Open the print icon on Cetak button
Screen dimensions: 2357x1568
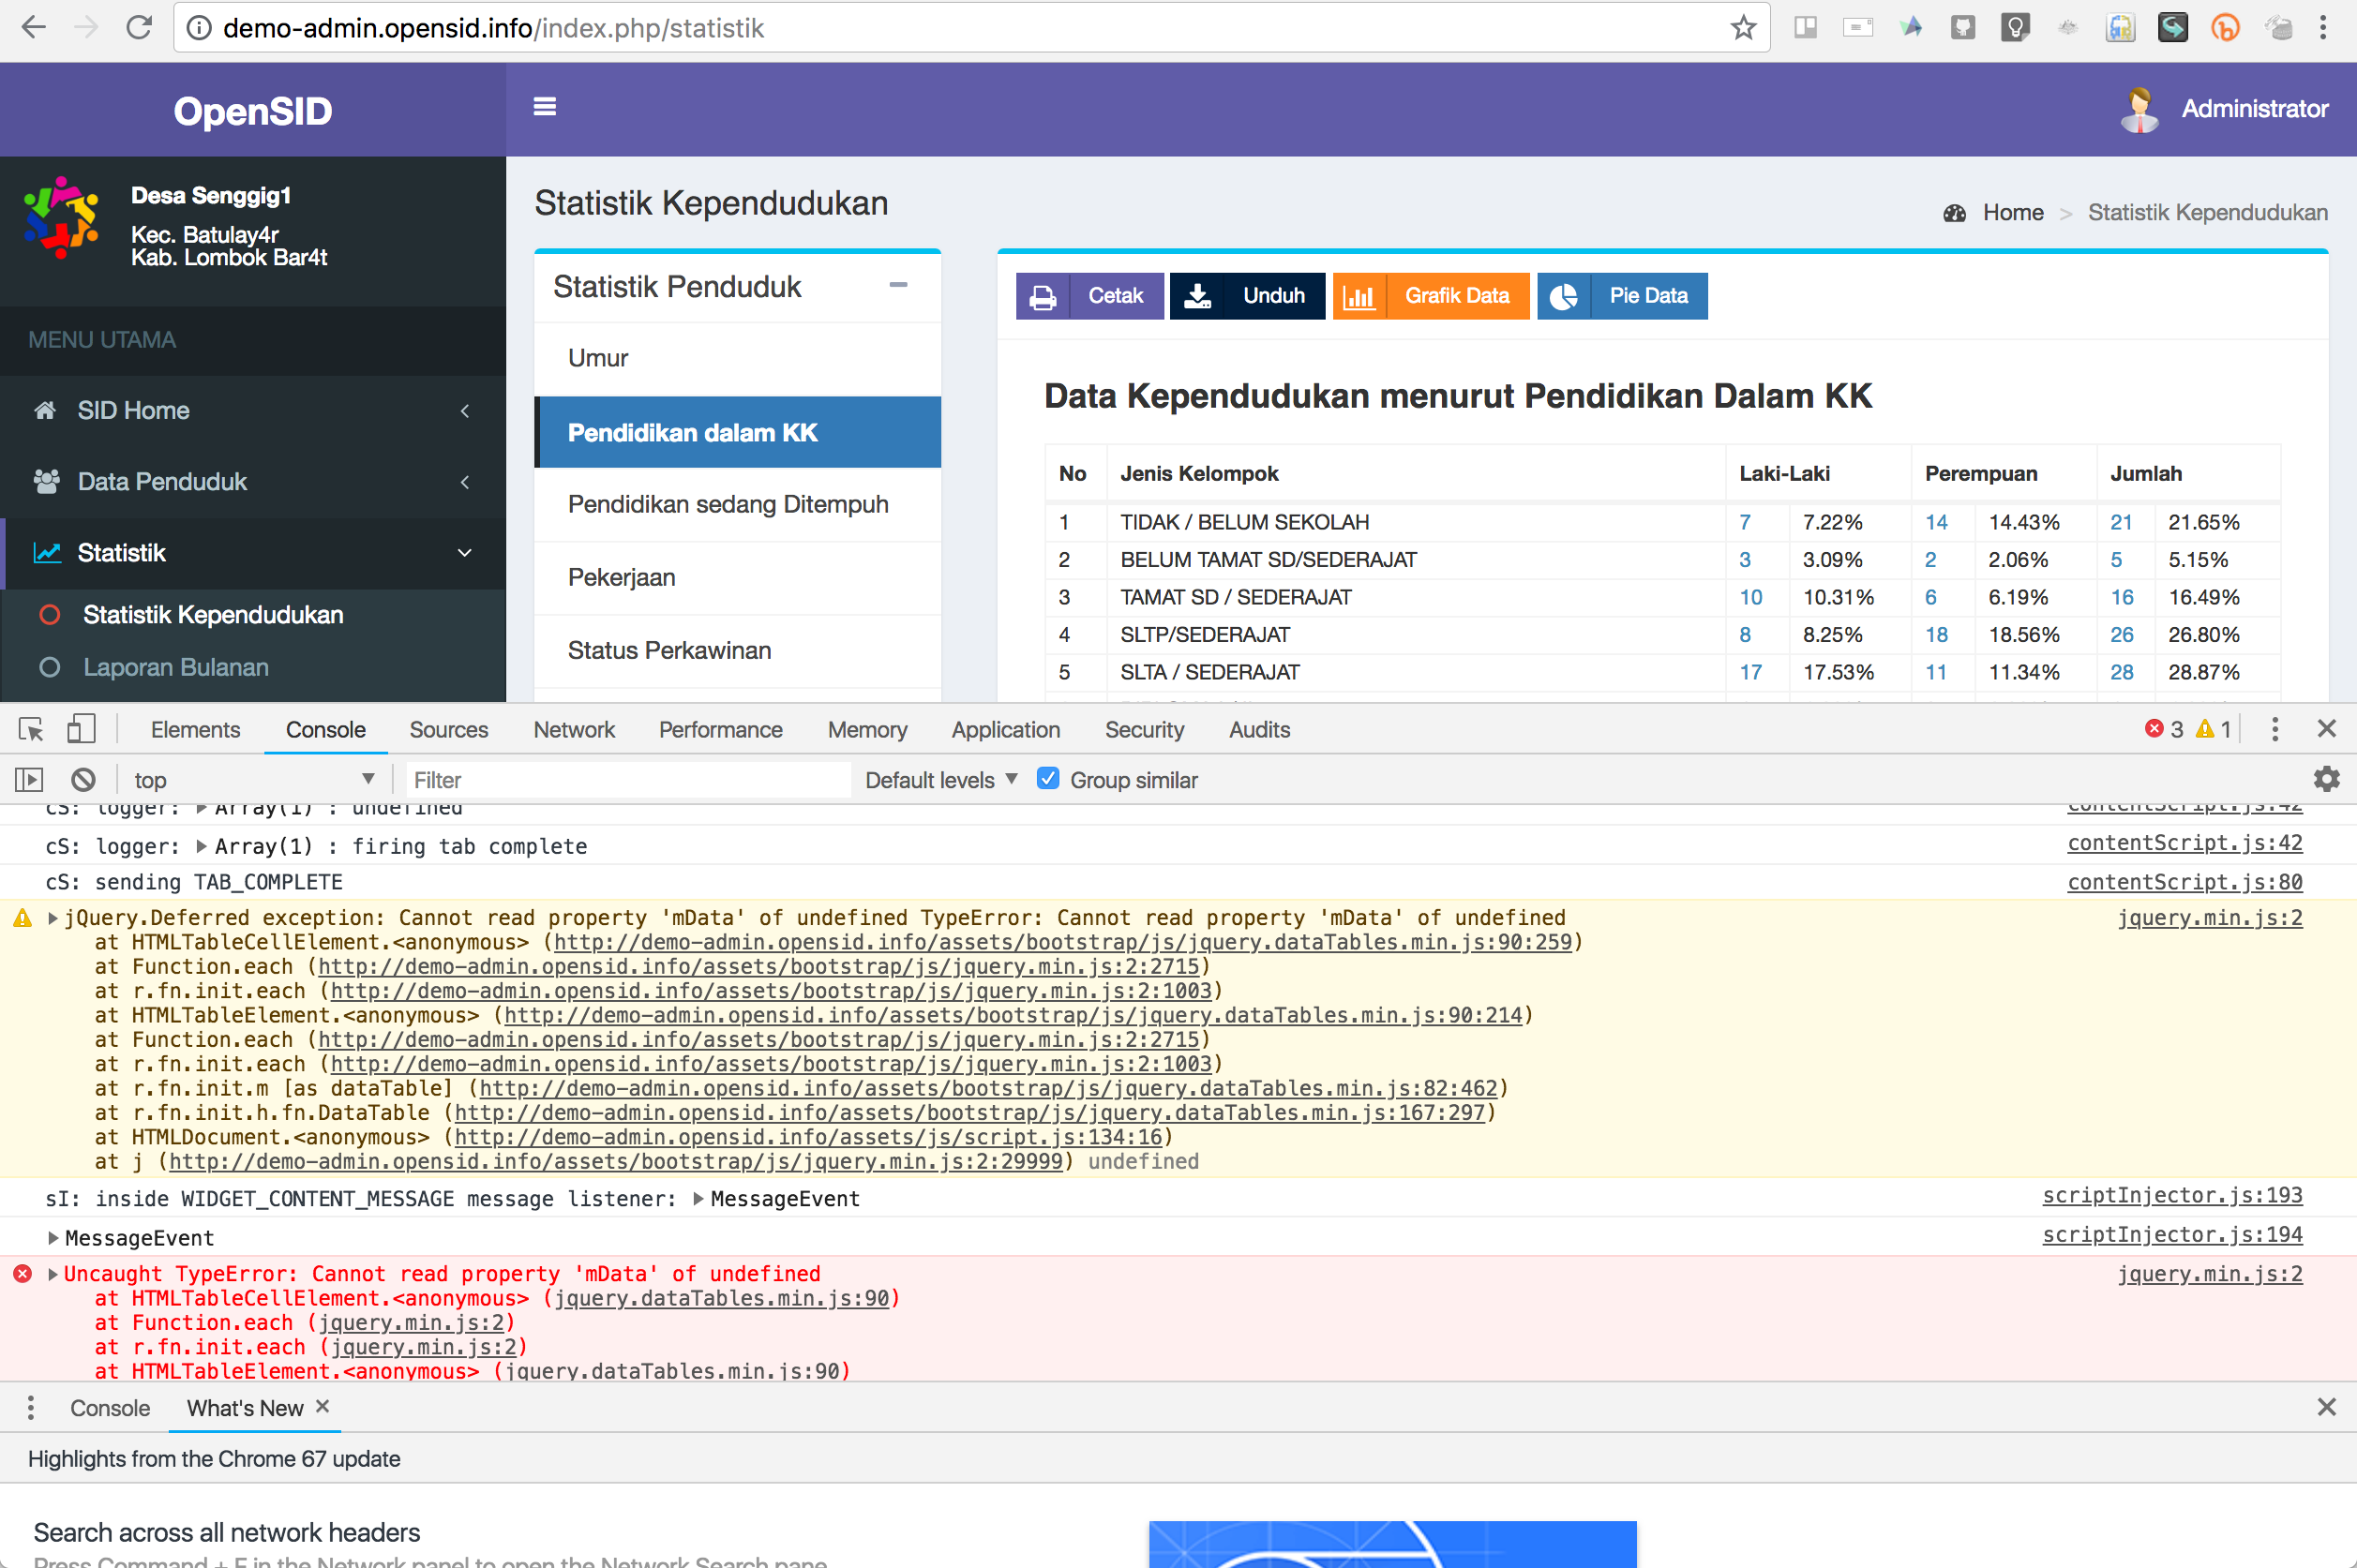pos(1043,296)
